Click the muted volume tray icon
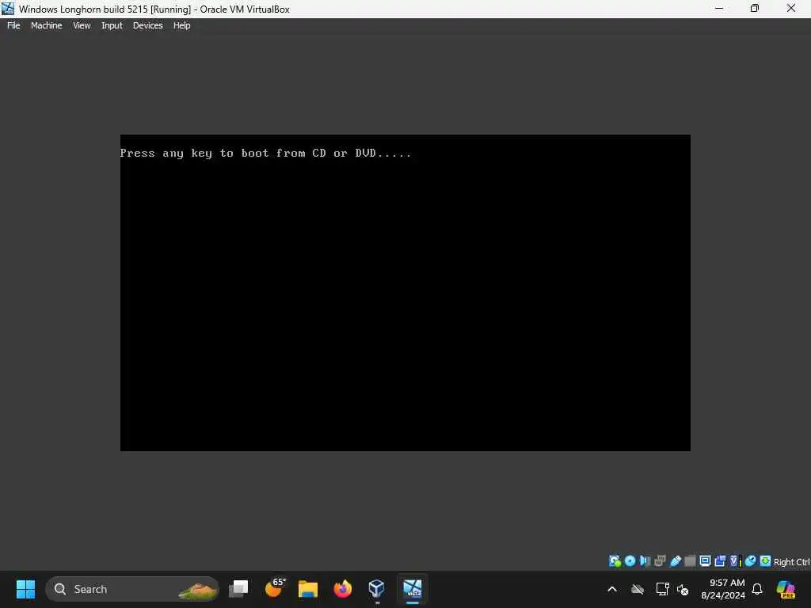The height and width of the screenshot is (608, 811). coord(683,589)
